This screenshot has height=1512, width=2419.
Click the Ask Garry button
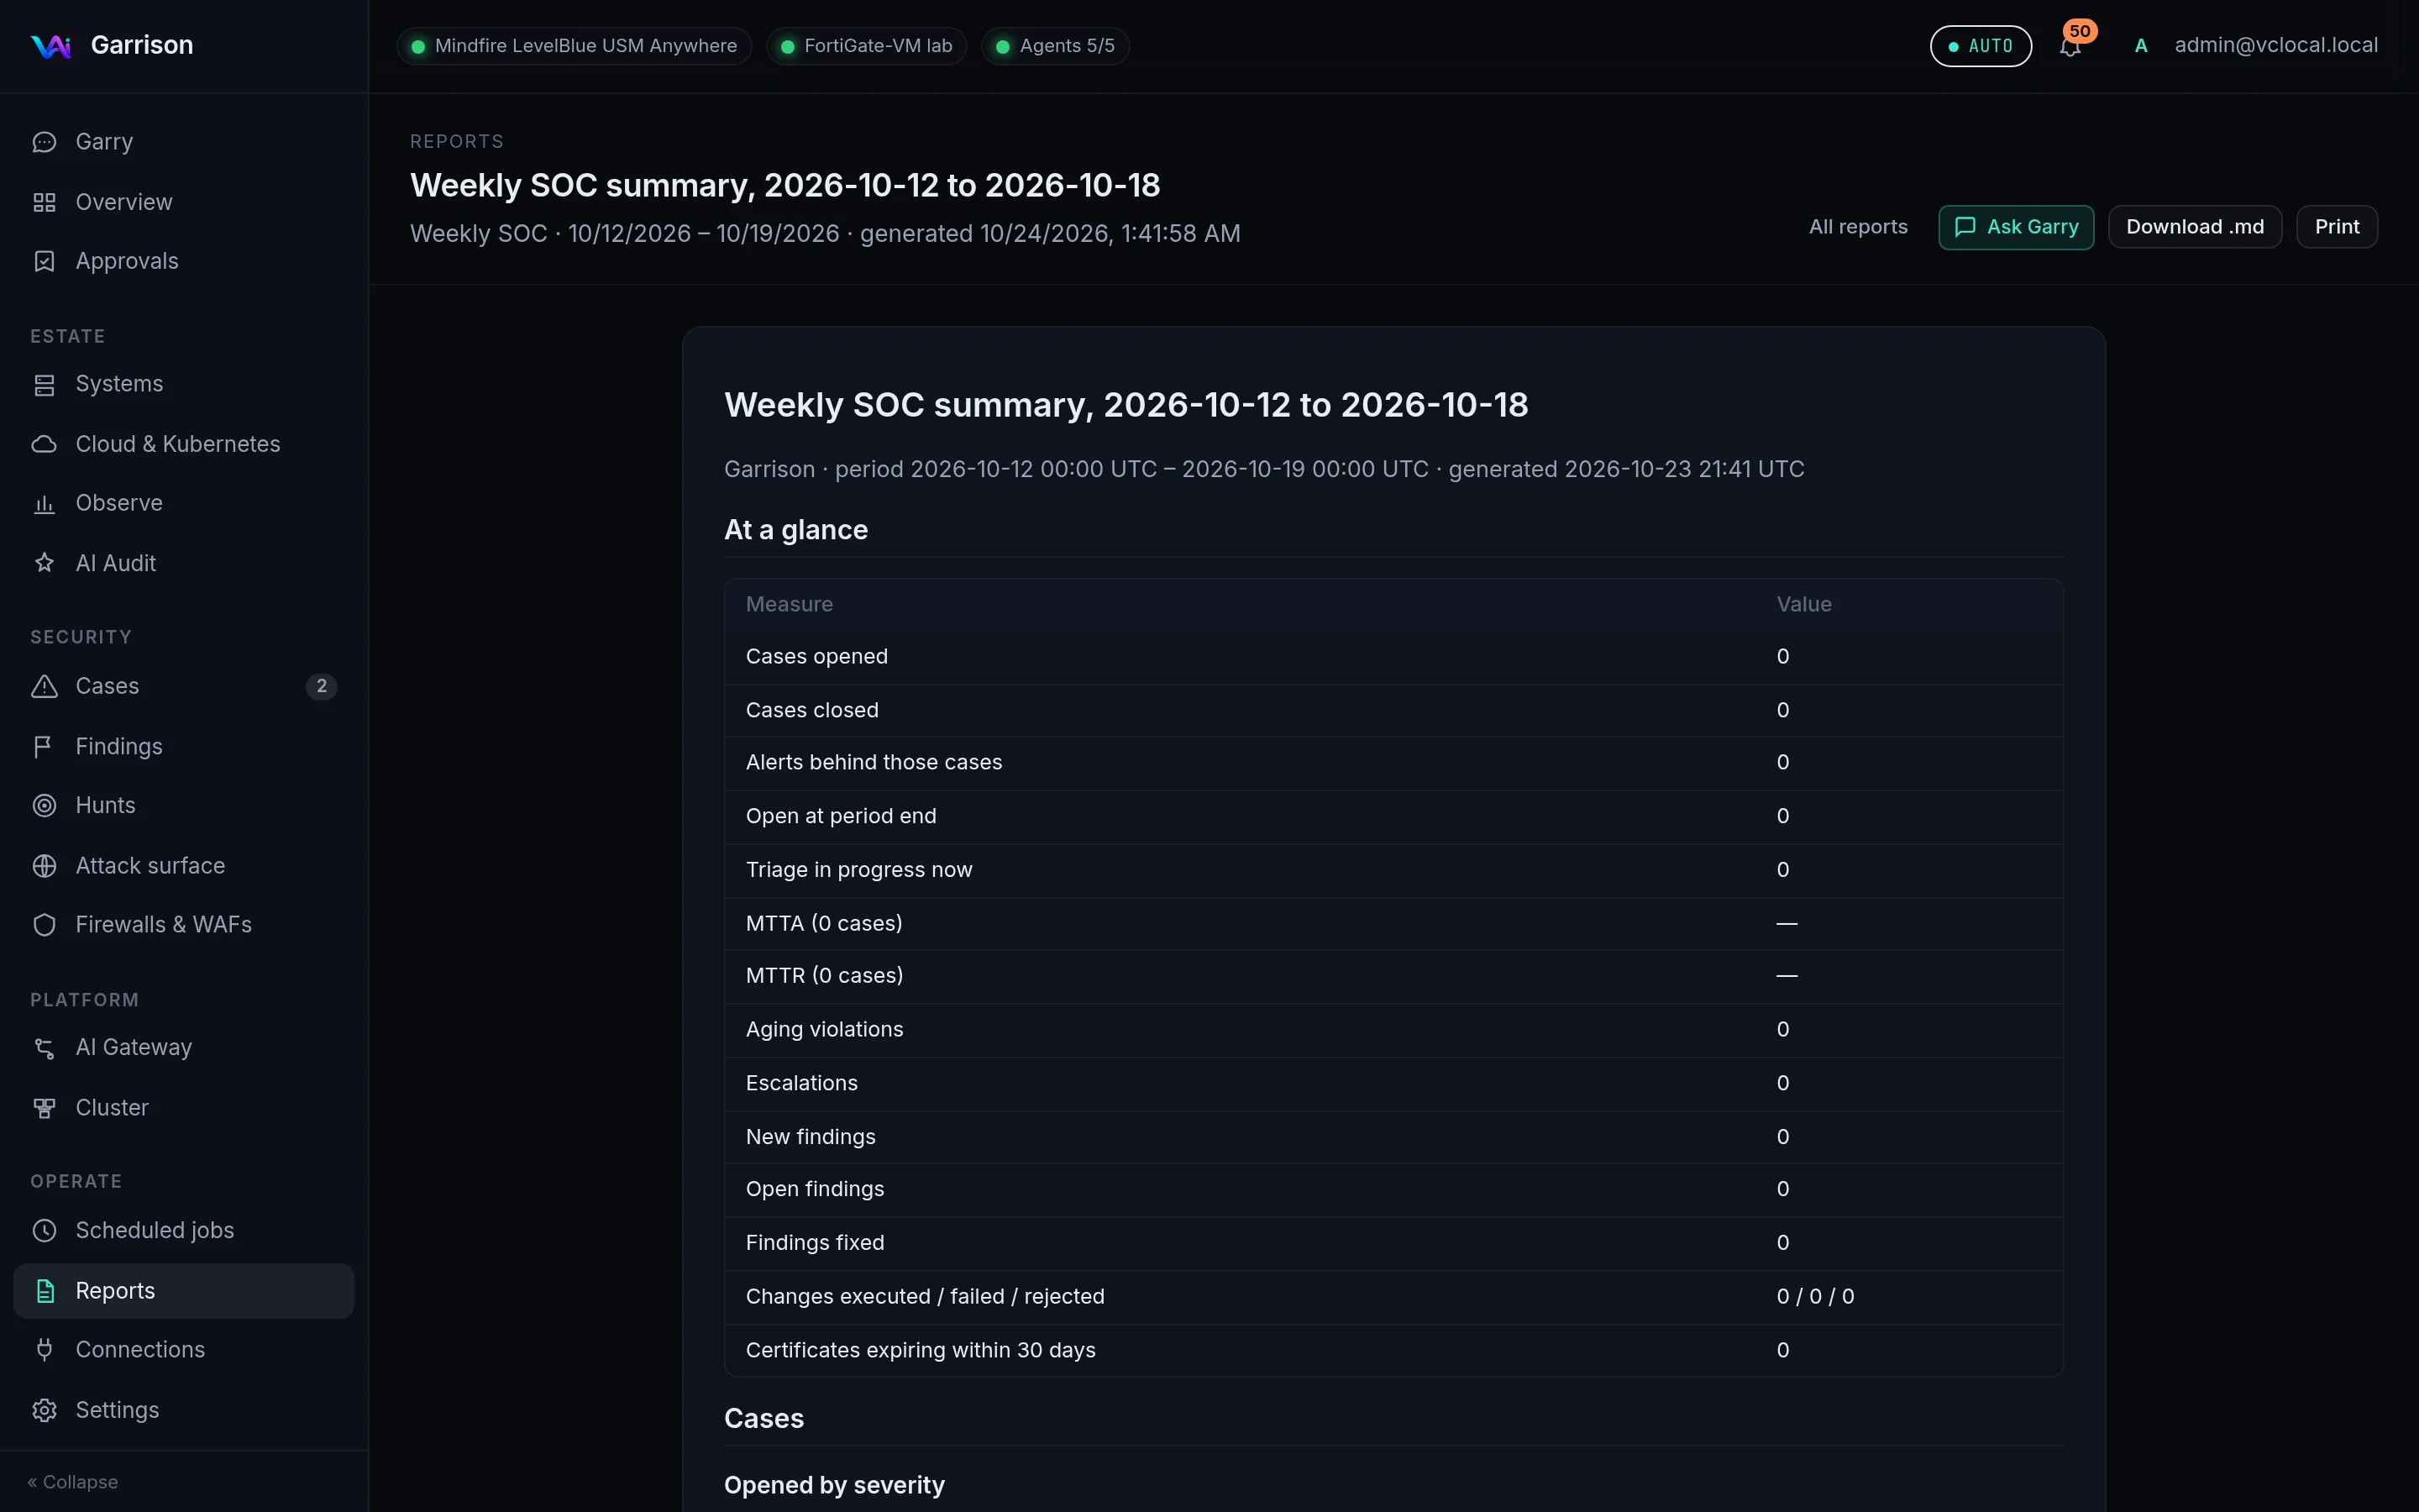pos(2016,227)
